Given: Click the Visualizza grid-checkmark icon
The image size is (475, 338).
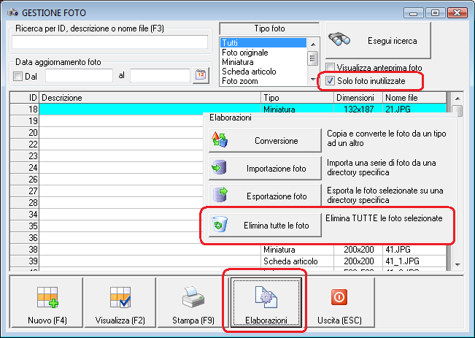Looking at the screenshot, I should pyautogui.click(x=120, y=297).
